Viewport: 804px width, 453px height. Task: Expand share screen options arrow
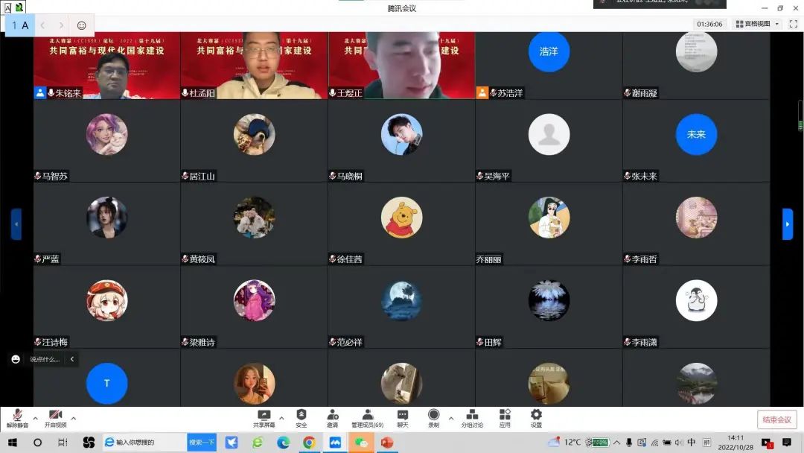(281, 418)
